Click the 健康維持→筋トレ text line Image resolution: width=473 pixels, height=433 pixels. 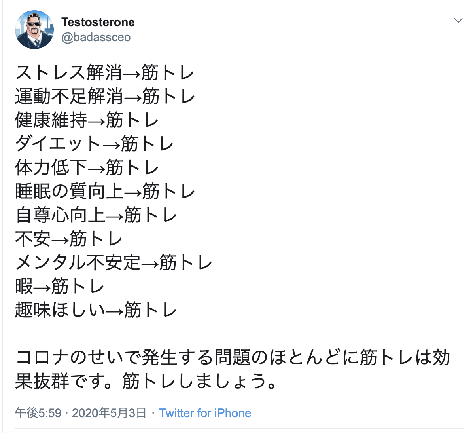point(87,120)
